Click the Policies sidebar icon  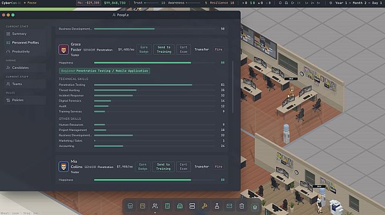coord(8,100)
